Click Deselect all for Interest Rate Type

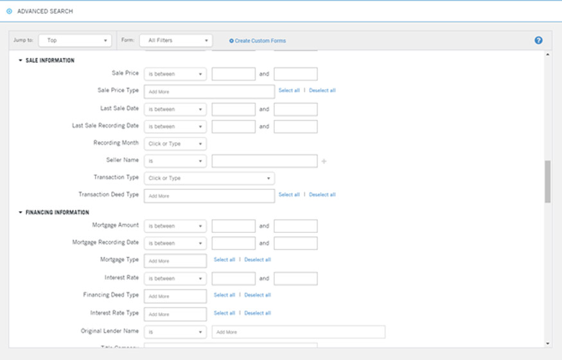[258, 313]
